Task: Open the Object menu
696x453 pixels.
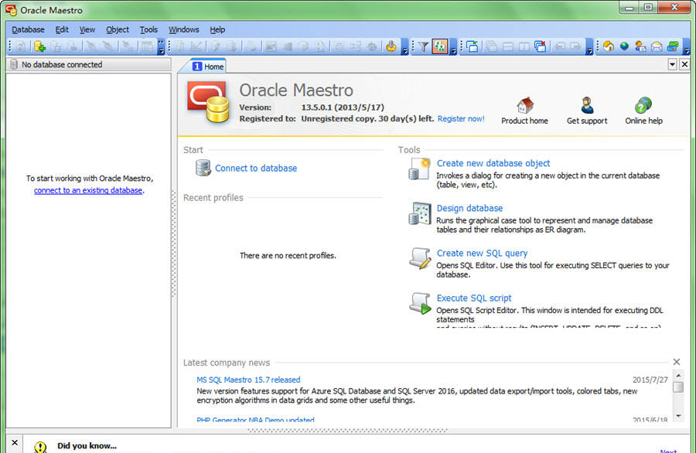Action: (x=118, y=29)
